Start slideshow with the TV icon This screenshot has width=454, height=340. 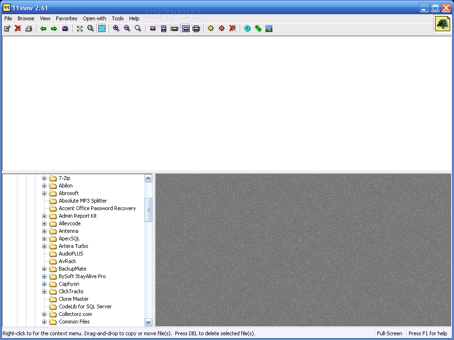(x=65, y=28)
